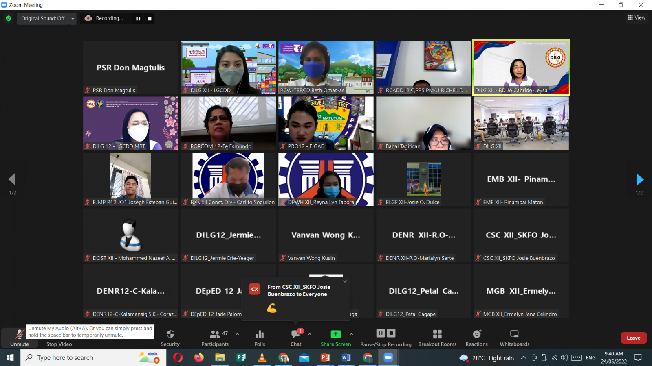This screenshot has width=652, height=366.
Task: Open Opera browser from taskbar
Action: 178,357
